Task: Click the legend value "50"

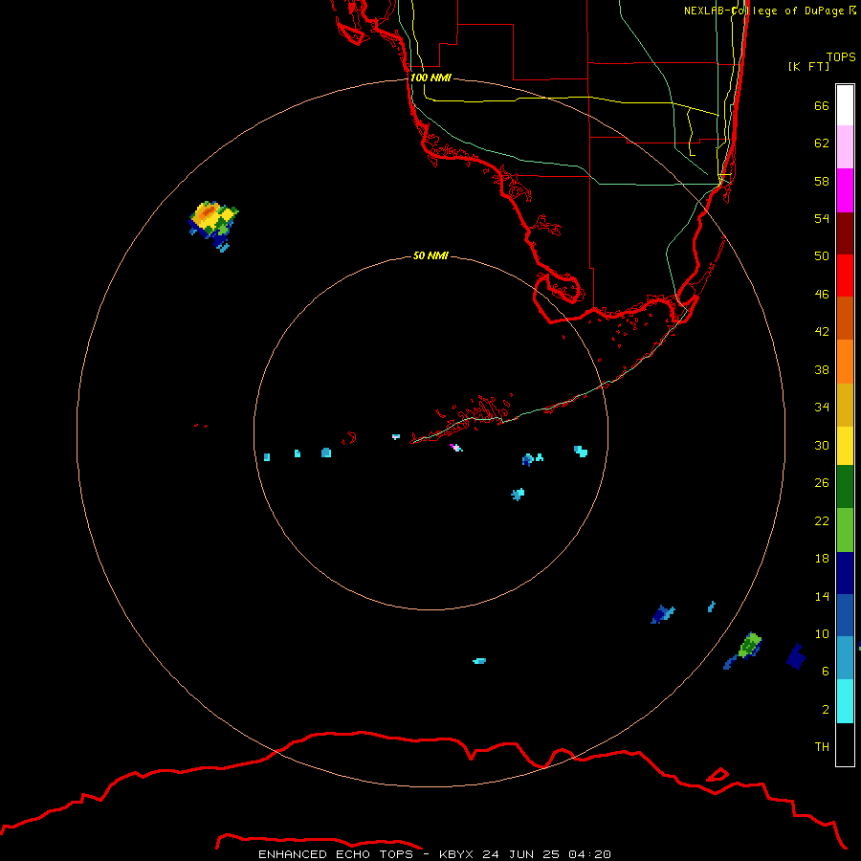Action: [x=822, y=256]
